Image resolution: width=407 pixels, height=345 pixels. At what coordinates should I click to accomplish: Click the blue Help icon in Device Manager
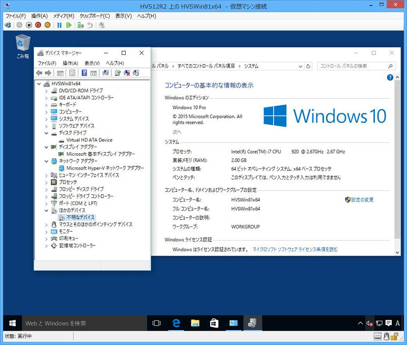click(x=84, y=73)
